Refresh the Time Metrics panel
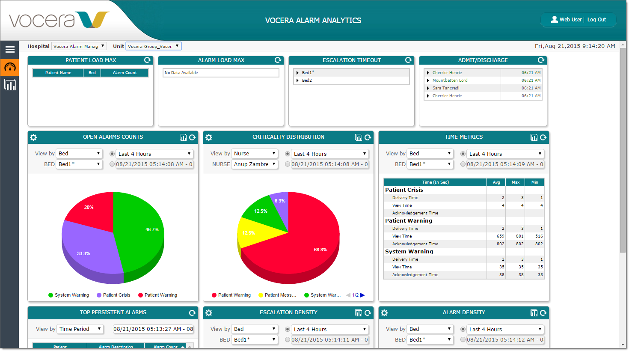This screenshot has height=351, width=629. 543,137
